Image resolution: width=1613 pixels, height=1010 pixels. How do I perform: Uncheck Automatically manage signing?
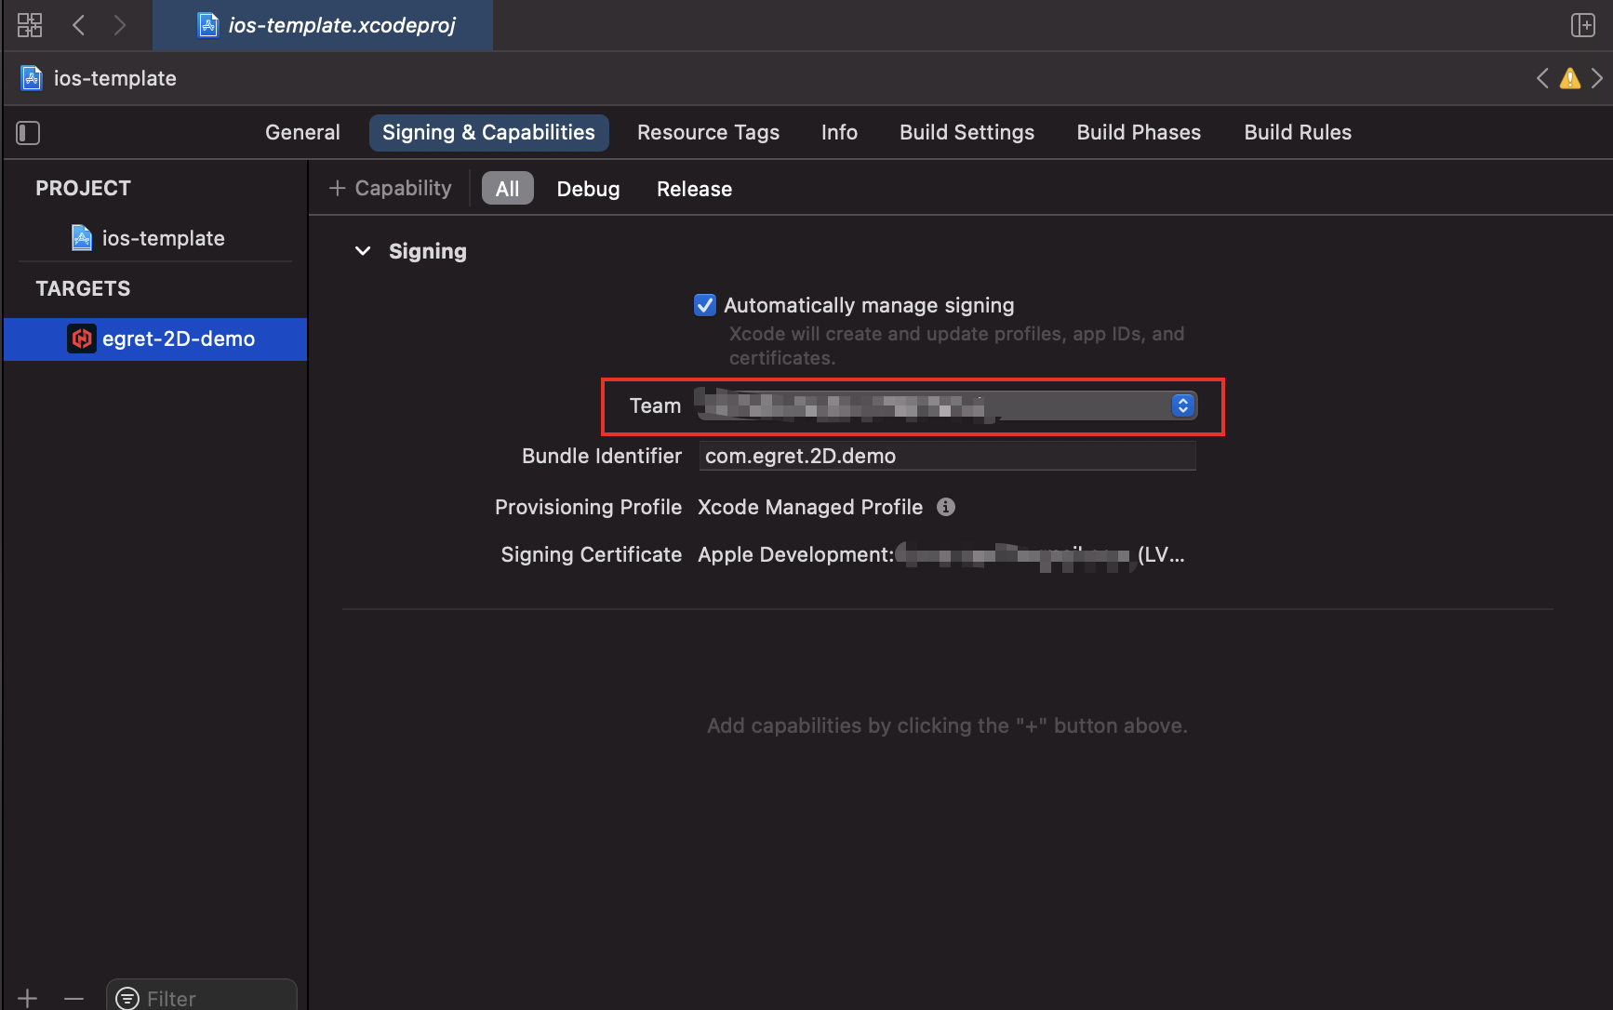pyautogui.click(x=705, y=305)
